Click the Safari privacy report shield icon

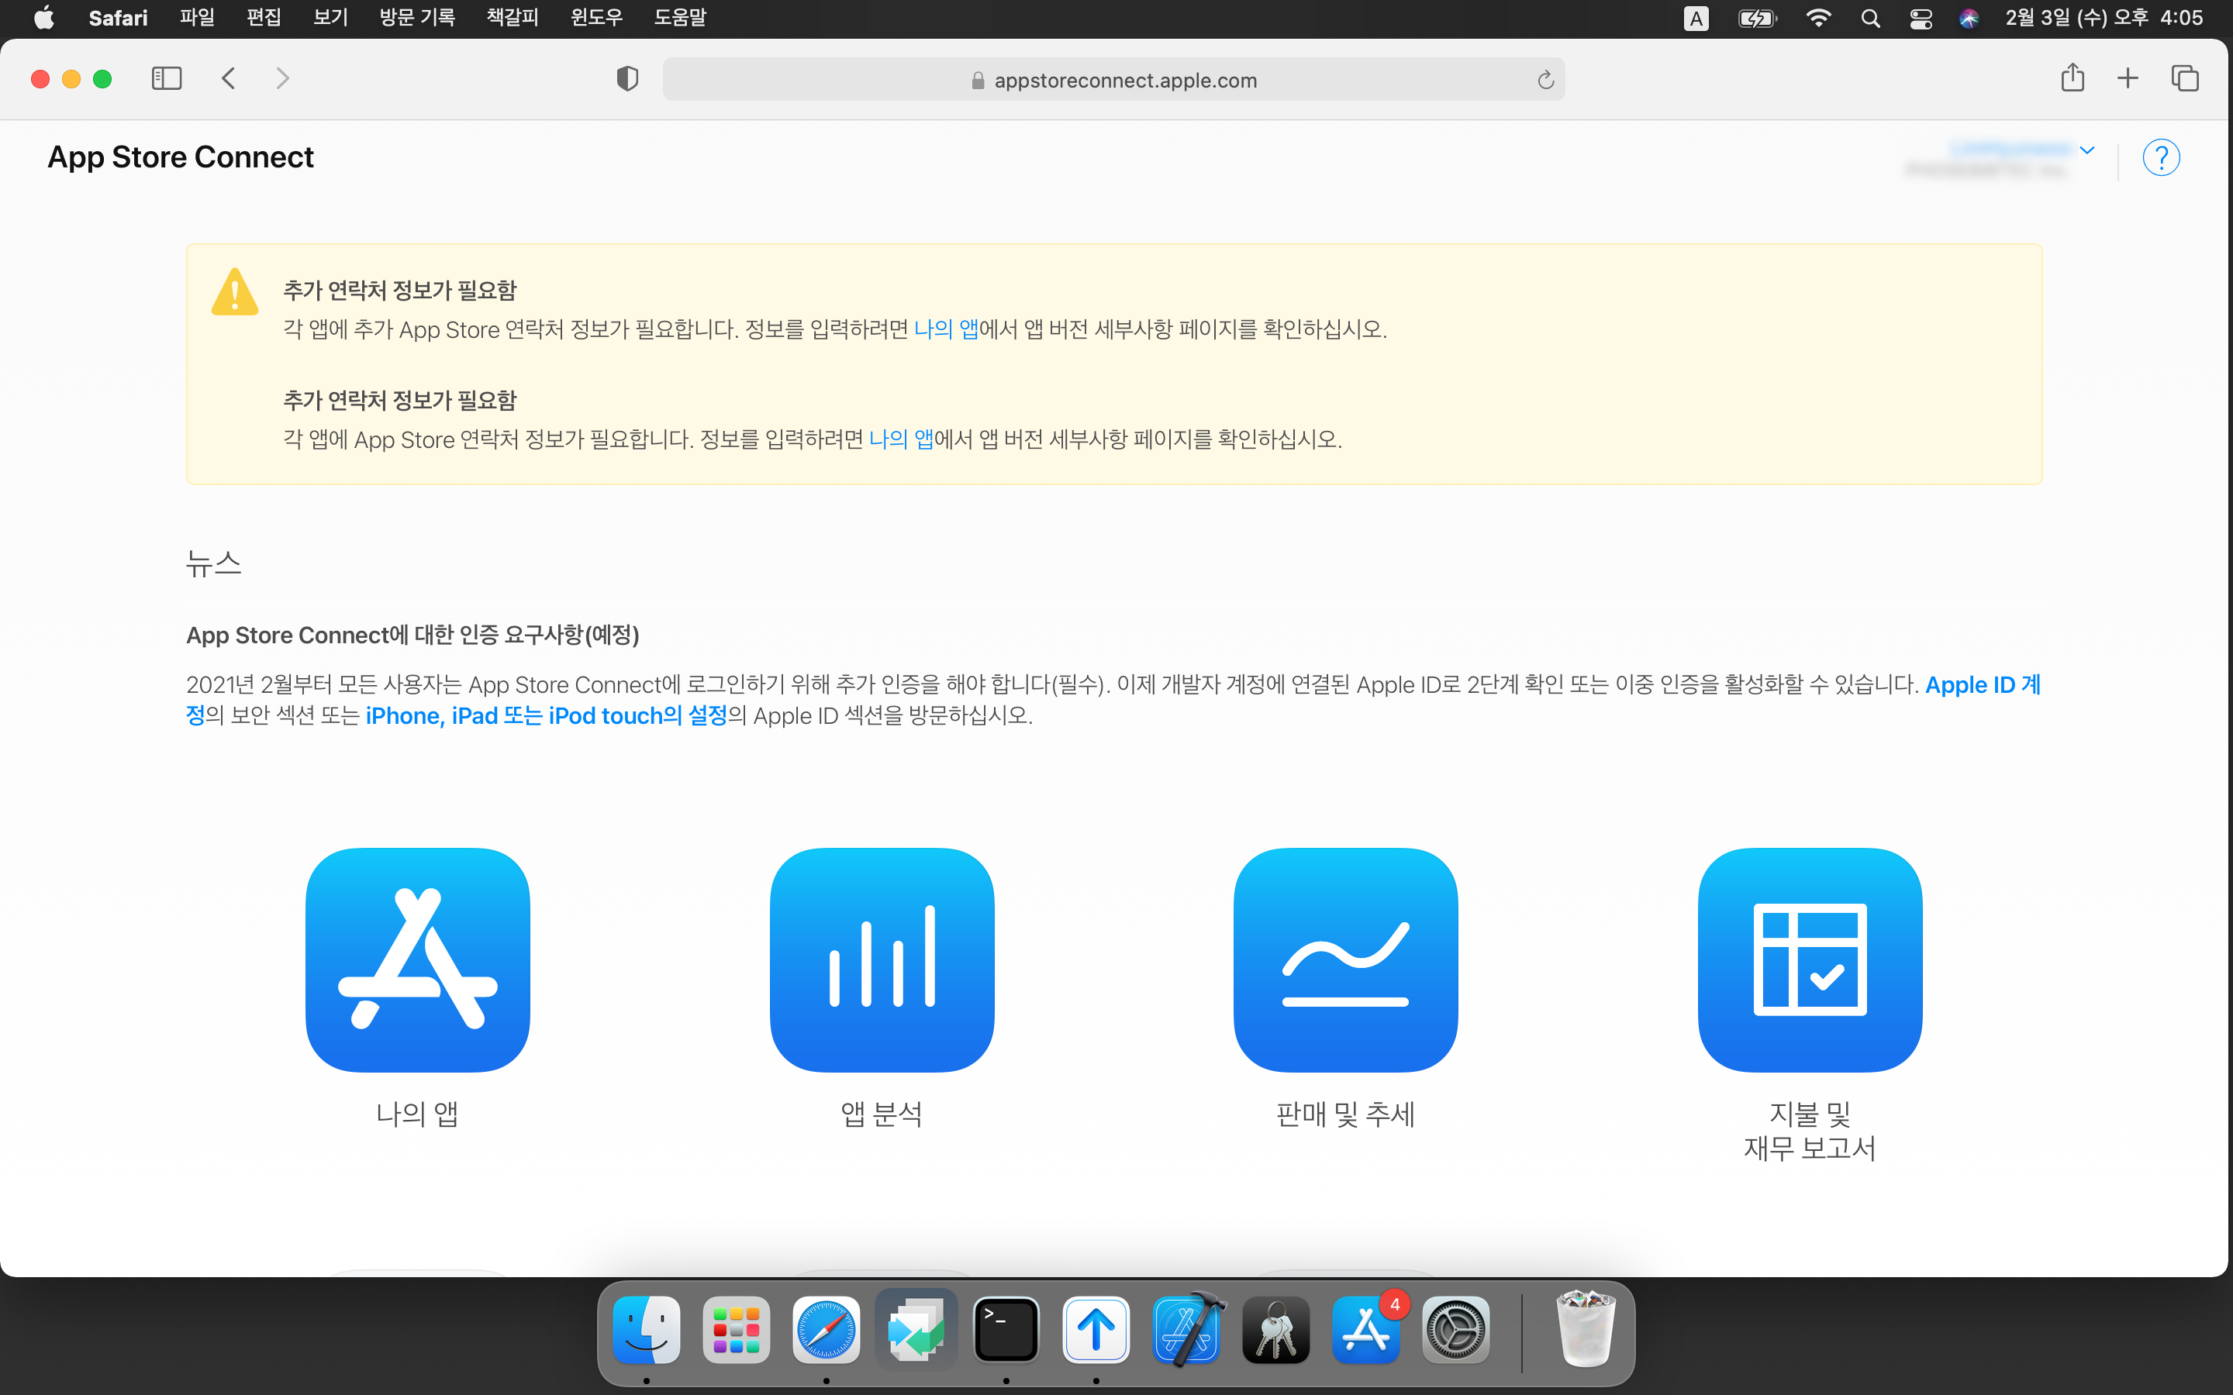point(627,79)
